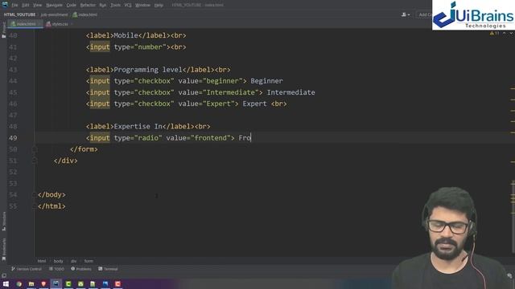The image size is (515, 289).
Task: Click the HTML_YOUTUBE project breadcrumb
Action: (19, 14)
